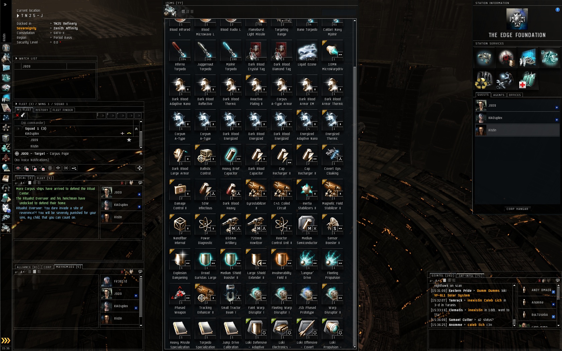Expand the Watch List panel arrow
Viewport: 562px width, 351px height.
[16, 58]
